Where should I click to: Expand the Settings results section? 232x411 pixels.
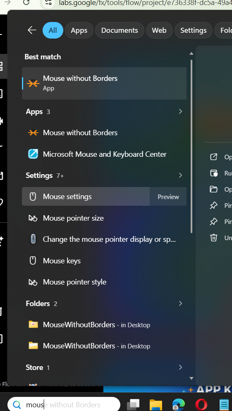(x=180, y=175)
